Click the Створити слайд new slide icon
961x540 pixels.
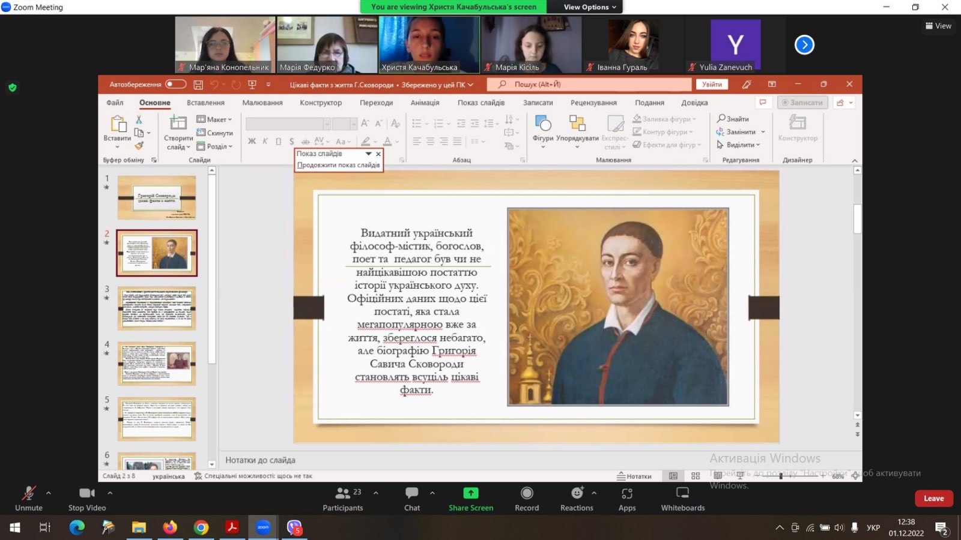tap(178, 123)
